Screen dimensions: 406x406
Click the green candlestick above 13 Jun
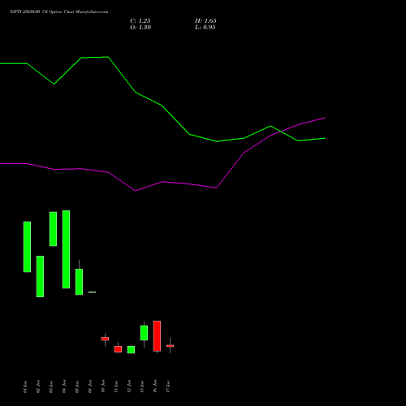144,333
